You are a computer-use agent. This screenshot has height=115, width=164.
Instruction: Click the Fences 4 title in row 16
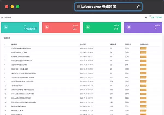pyautogui.click(x=17, y=111)
